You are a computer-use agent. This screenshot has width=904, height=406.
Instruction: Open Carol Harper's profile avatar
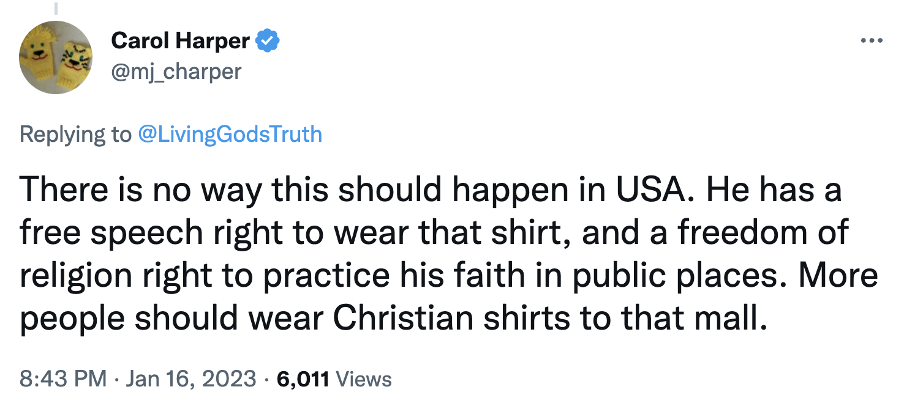pyautogui.click(x=56, y=57)
